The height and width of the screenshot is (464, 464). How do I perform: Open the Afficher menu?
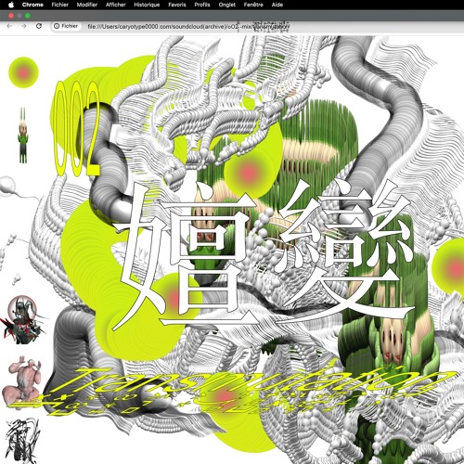(116, 5)
